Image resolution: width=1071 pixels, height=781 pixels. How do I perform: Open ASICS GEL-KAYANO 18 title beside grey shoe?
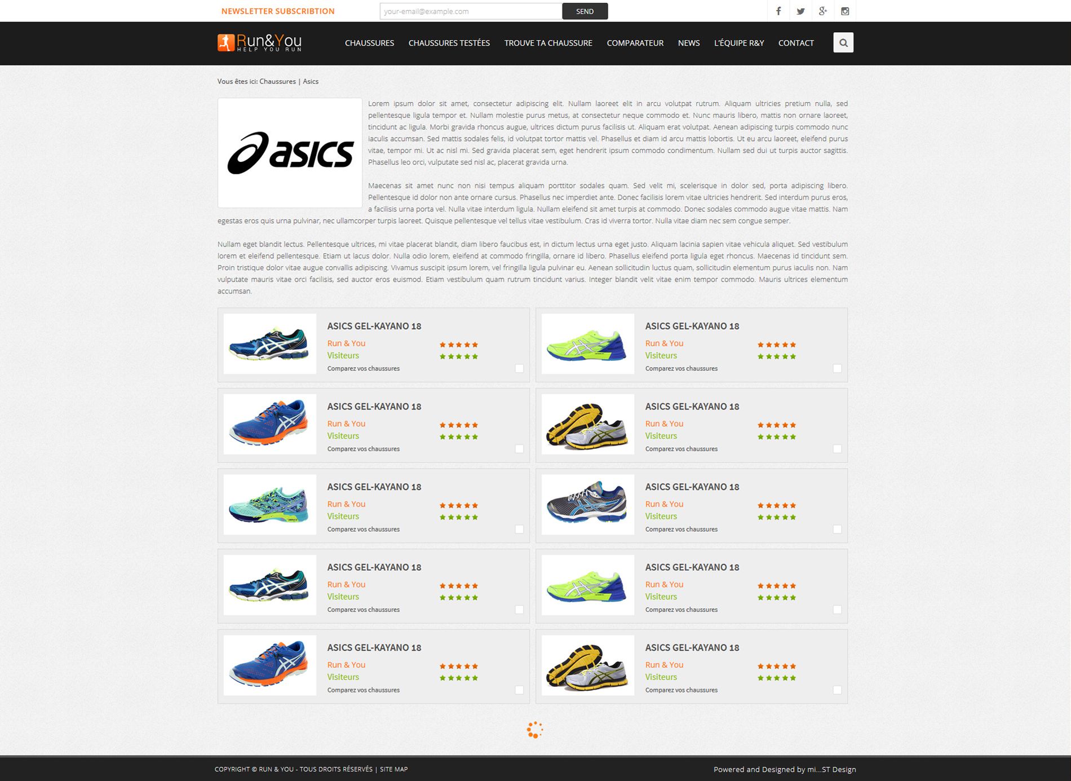coord(692,487)
